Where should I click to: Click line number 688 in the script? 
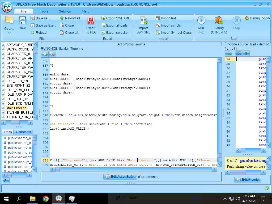pyautogui.click(x=45, y=160)
